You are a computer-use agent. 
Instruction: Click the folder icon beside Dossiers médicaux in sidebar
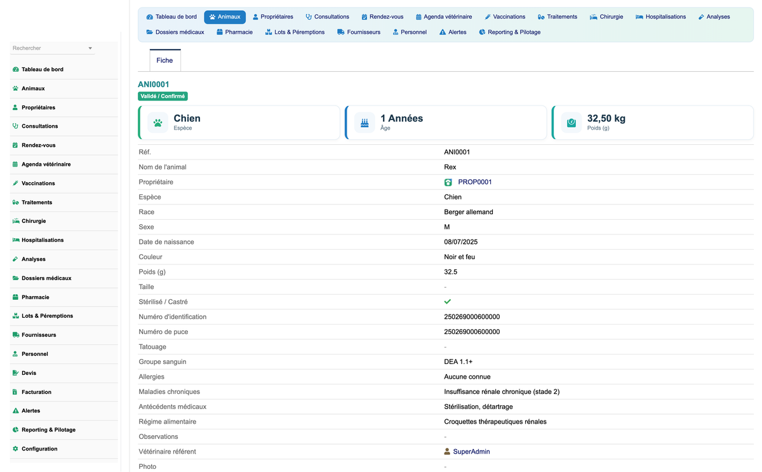[x=15, y=278]
